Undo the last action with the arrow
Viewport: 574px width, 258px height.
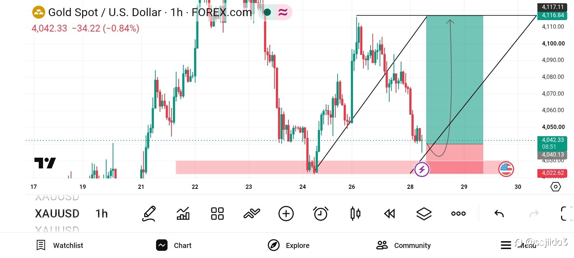pos(499,214)
